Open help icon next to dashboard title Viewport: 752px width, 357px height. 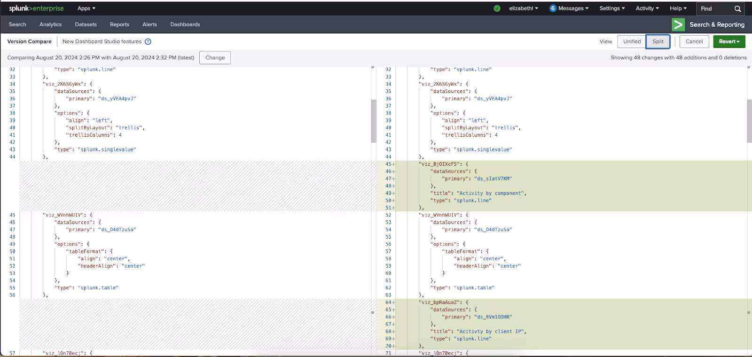[x=148, y=41]
